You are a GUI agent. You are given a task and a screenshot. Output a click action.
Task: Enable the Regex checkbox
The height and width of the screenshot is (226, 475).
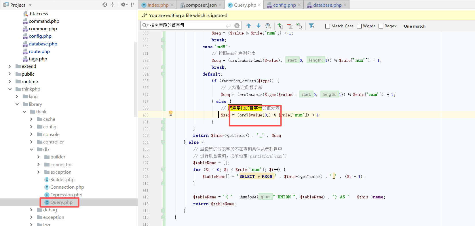(381, 26)
